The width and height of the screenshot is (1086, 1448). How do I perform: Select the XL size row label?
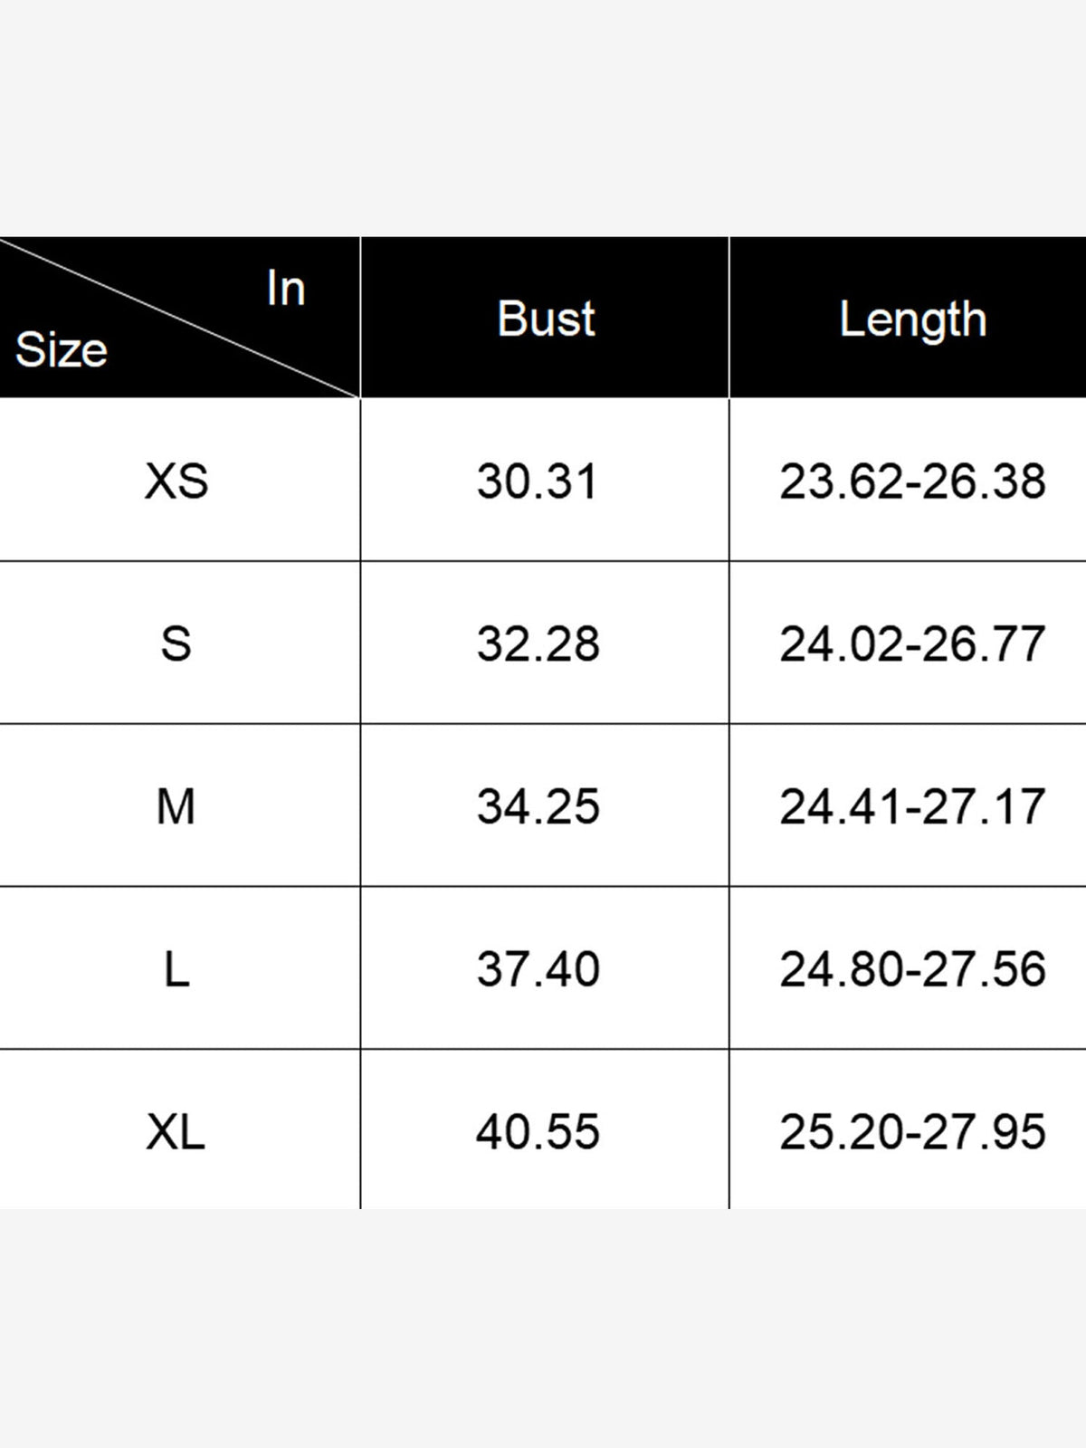[176, 1131]
